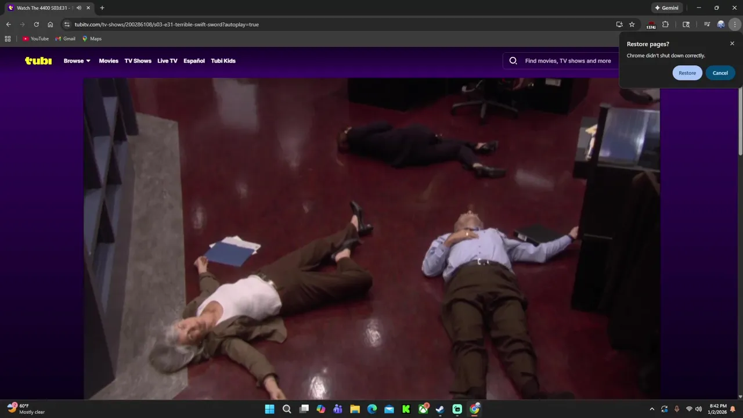Screen dimensions: 743x418
Task: Open Mail app from taskbar
Action: [389, 409]
